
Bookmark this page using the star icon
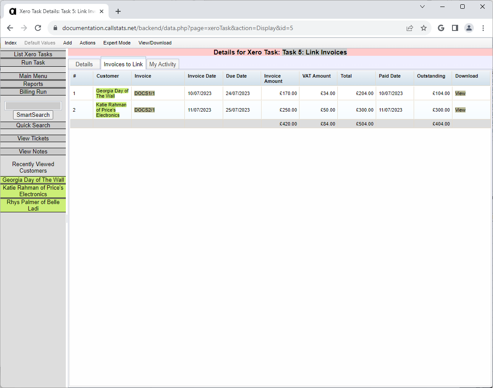[x=424, y=27]
